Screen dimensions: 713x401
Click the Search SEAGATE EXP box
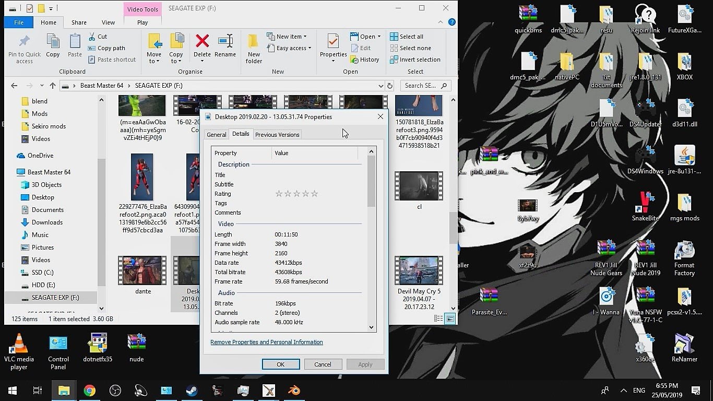[426, 86]
